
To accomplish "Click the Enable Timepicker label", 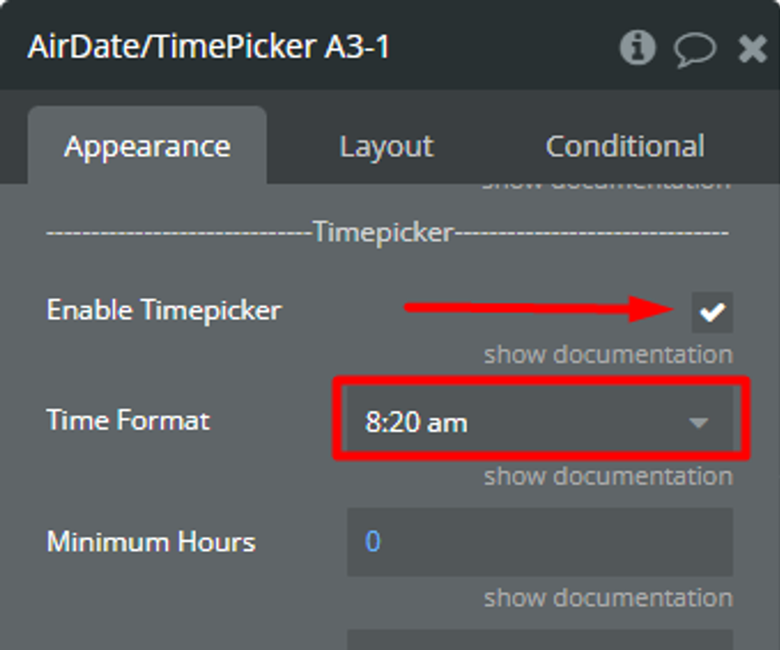I will click(x=164, y=311).
